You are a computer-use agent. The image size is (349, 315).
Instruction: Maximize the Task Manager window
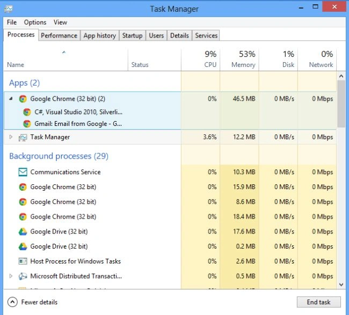pos(315,7)
